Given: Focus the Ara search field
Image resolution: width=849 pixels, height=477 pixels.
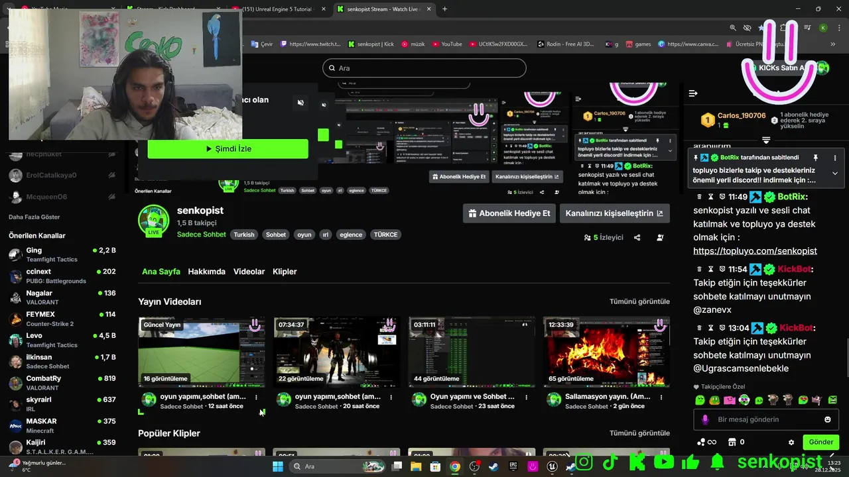Looking at the screenshot, I should pos(424,68).
